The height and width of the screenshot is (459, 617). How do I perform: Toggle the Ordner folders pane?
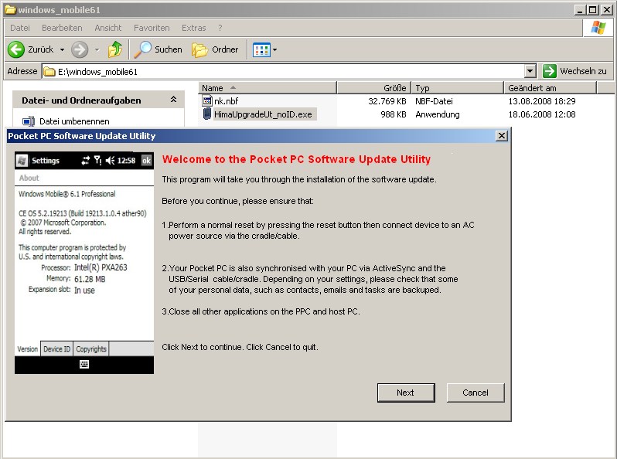(x=216, y=49)
